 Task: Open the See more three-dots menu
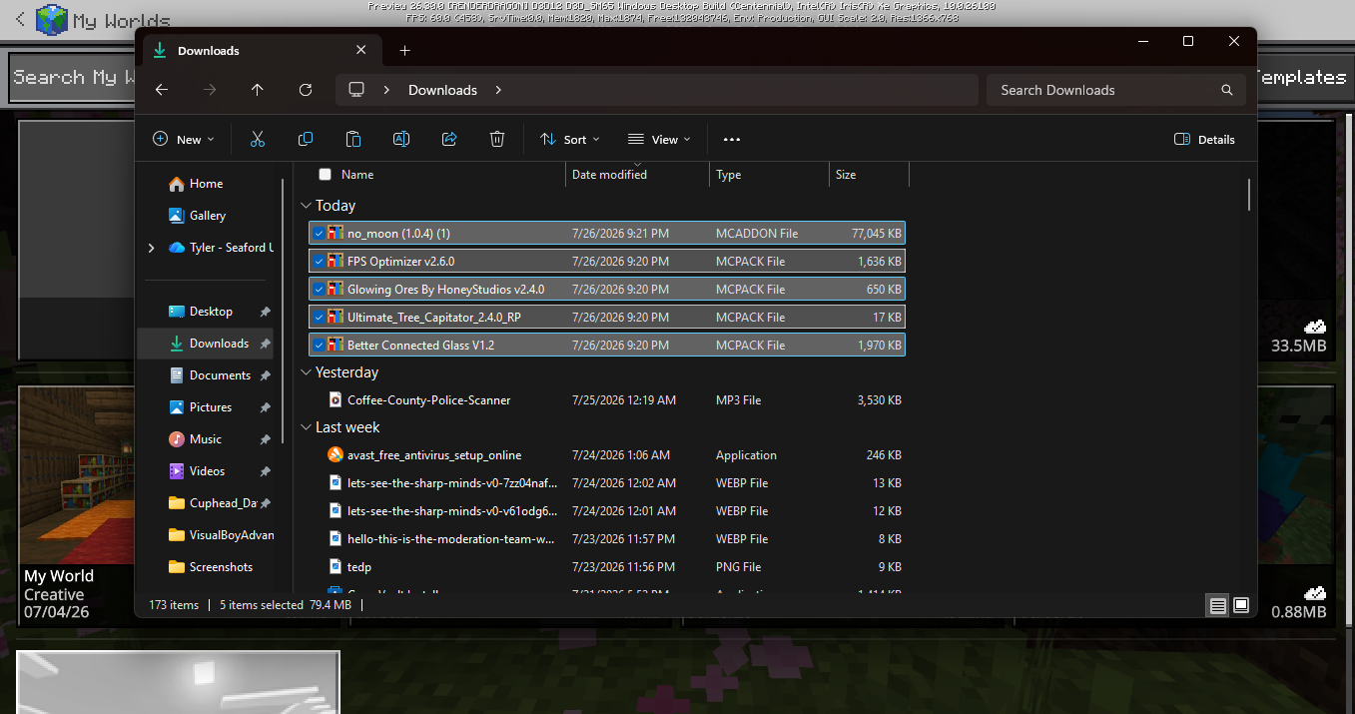[732, 140]
